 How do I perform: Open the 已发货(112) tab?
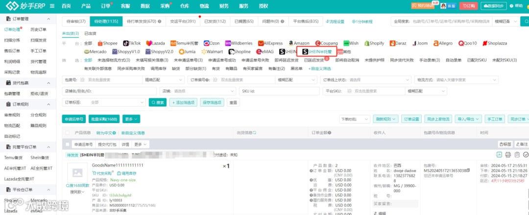[215, 21]
